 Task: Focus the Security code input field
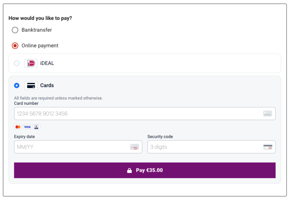211,147
